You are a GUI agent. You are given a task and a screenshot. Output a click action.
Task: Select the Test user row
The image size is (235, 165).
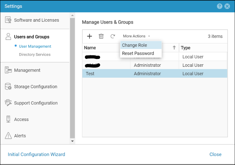(x=154, y=74)
